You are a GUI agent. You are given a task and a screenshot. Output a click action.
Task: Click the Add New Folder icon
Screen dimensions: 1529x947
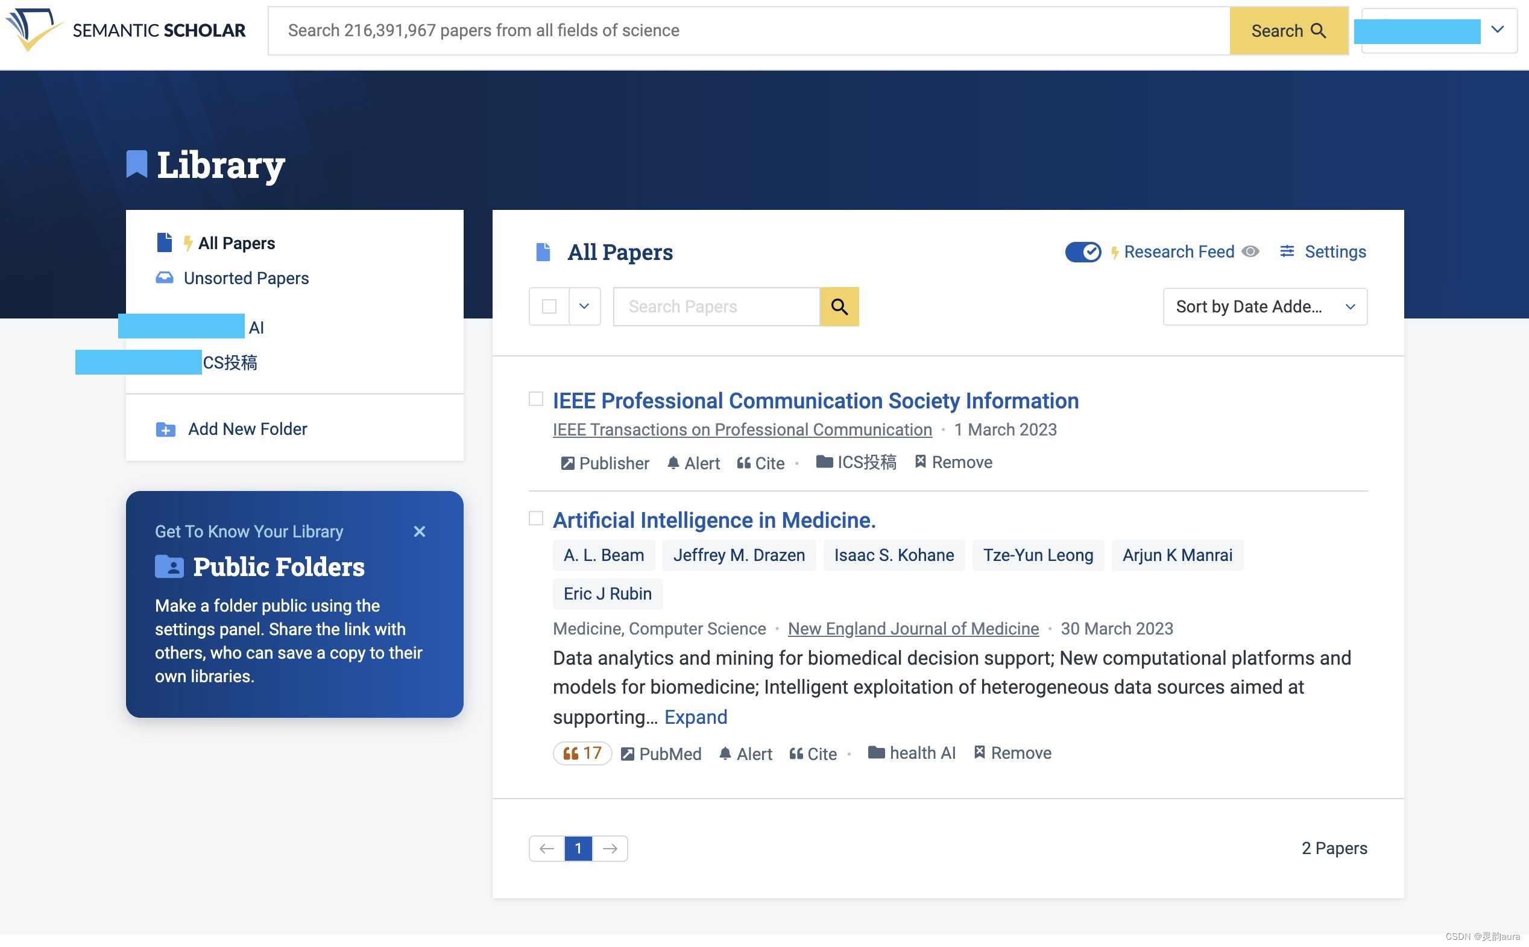click(x=165, y=429)
